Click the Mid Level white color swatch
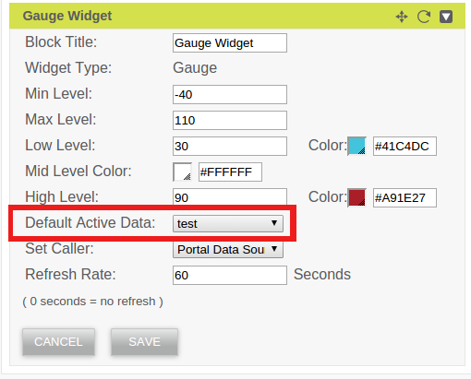471x379 pixels. coord(183,172)
